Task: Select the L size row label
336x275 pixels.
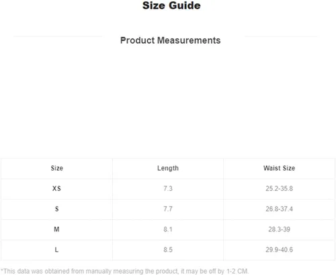Action: point(56,249)
